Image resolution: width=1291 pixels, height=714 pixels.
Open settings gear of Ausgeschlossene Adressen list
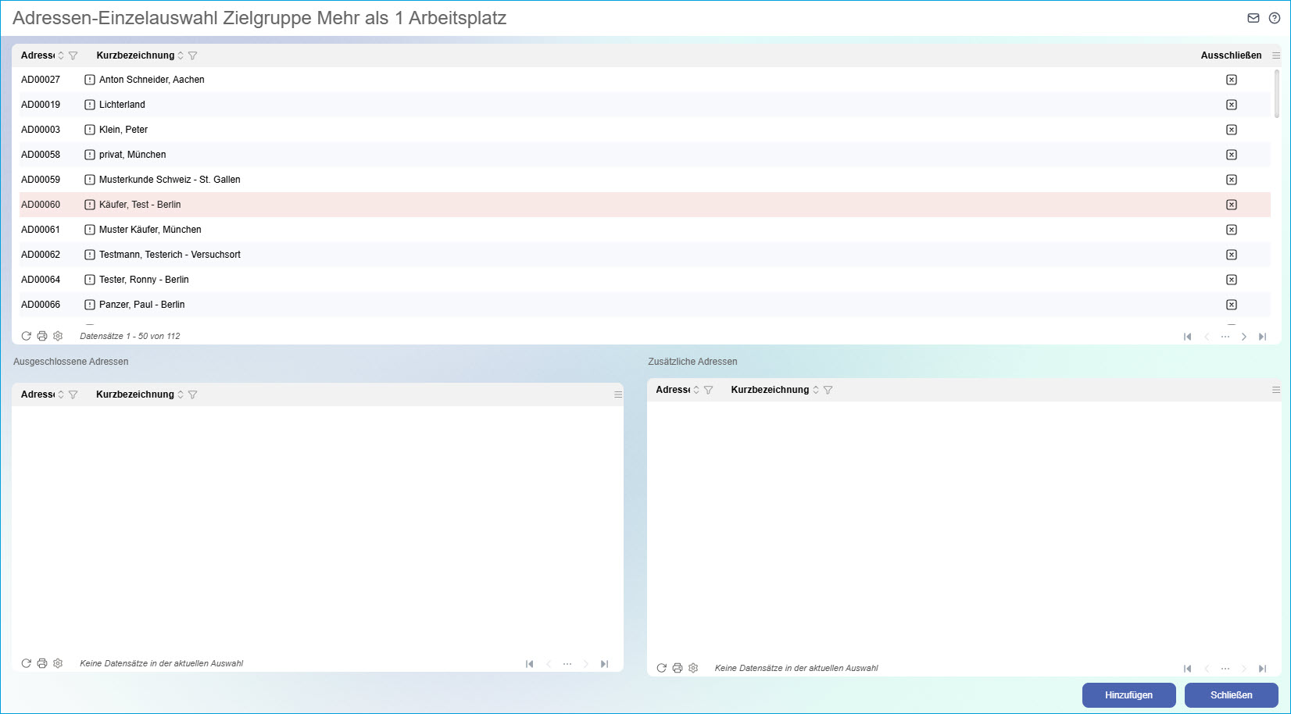point(58,663)
